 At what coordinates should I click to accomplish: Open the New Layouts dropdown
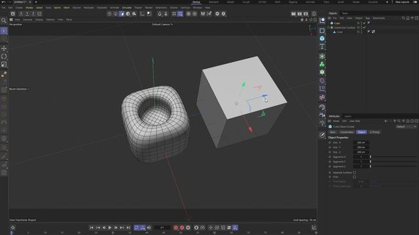[x=402, y=2]
